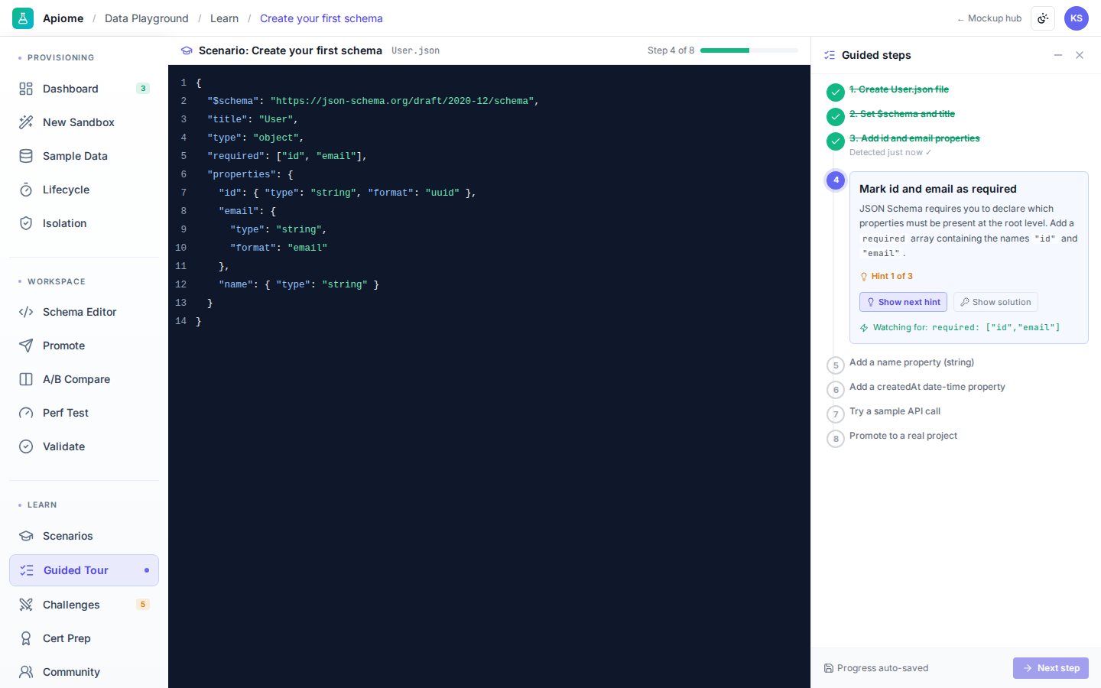The image size is (1101, 688).
Task: Click Show next hint button
Action: 903,302
